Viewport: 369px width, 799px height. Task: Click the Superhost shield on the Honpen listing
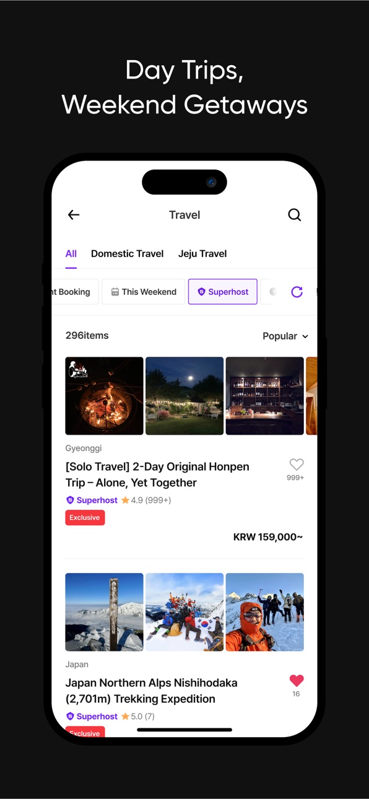[70, 500]
